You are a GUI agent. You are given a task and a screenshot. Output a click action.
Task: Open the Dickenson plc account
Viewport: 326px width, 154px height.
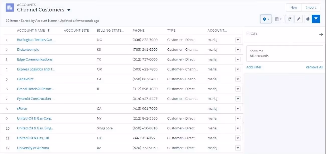pyautogui.click(x=28, y=49)
